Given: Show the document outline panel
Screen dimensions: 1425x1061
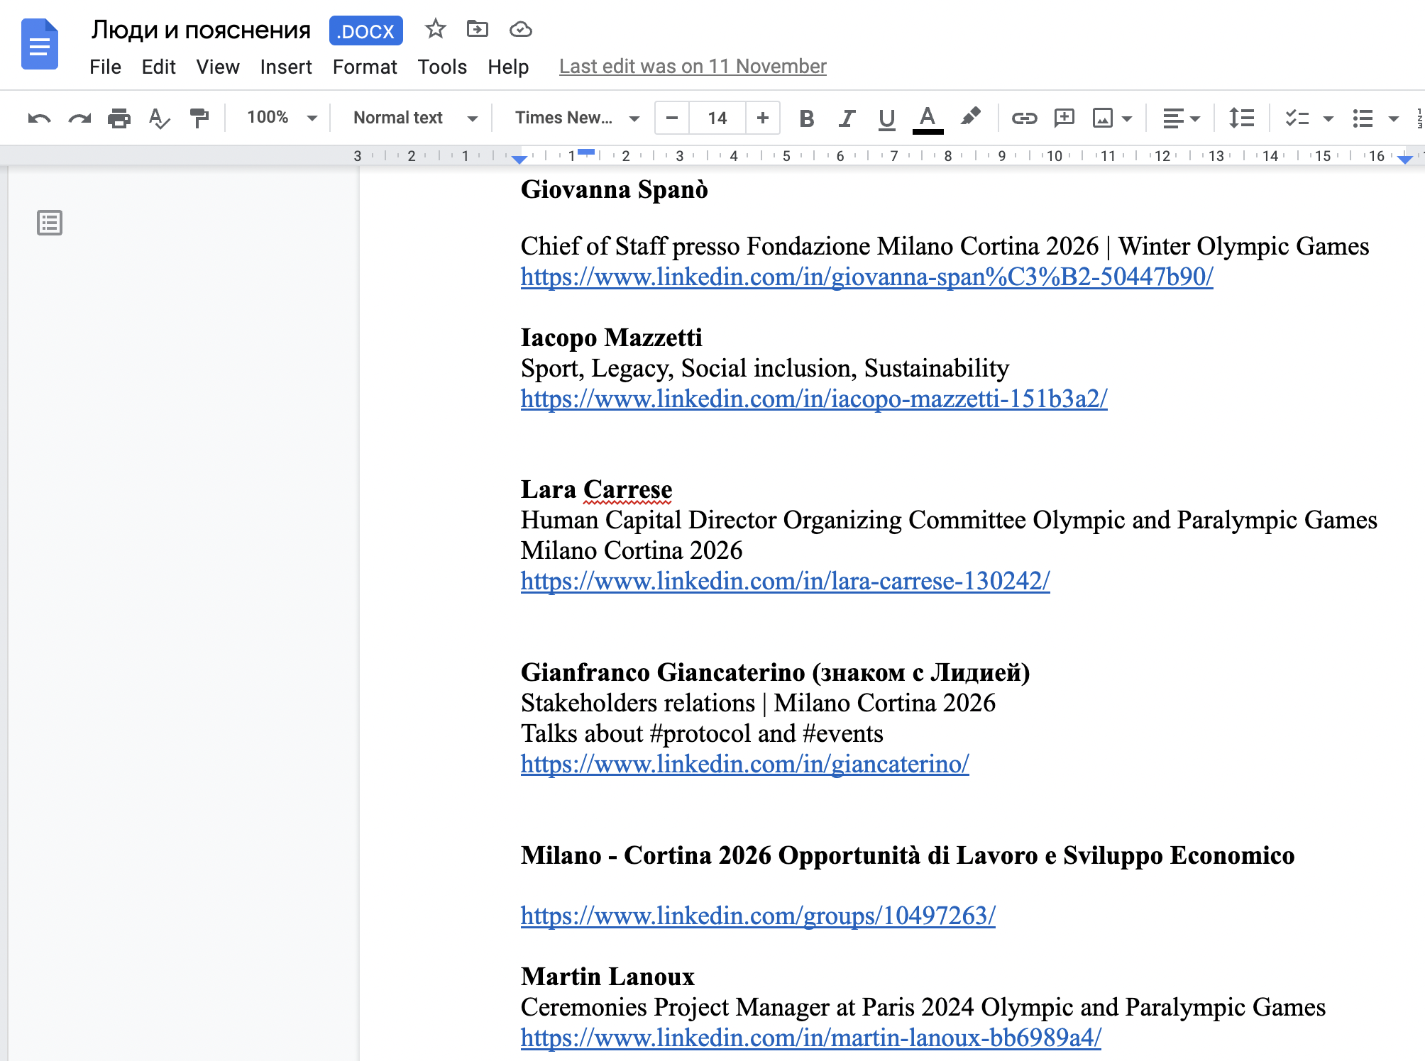Looking at the screenshot, I should tap(50, 223).
